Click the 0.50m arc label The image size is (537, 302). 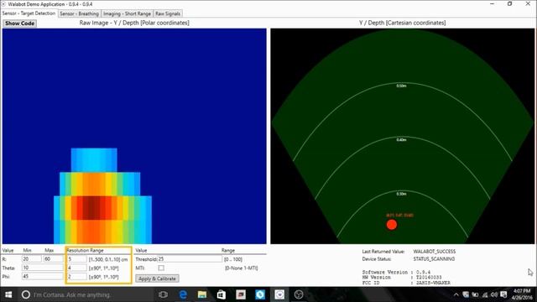(x=401, y=86)
